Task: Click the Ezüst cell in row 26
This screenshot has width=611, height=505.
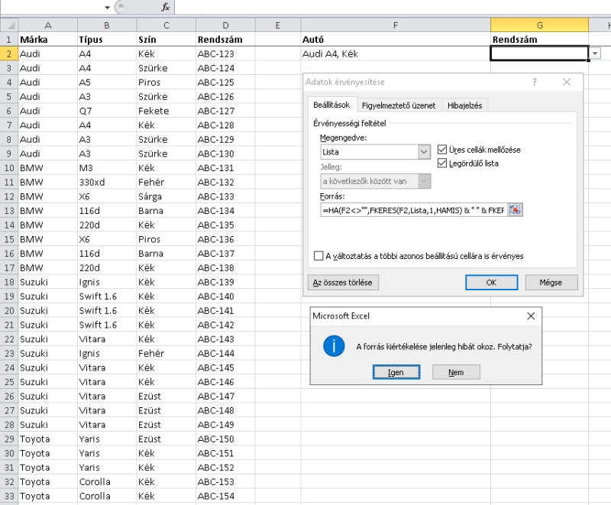Action: click(x=166, y=397)
